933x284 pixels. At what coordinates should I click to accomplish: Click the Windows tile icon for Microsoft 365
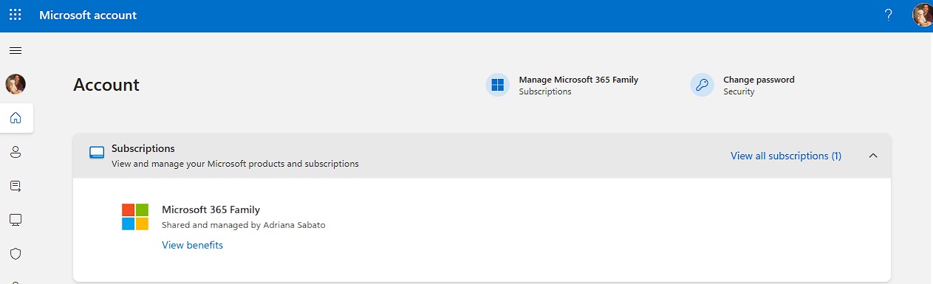(x=498, y=85)
